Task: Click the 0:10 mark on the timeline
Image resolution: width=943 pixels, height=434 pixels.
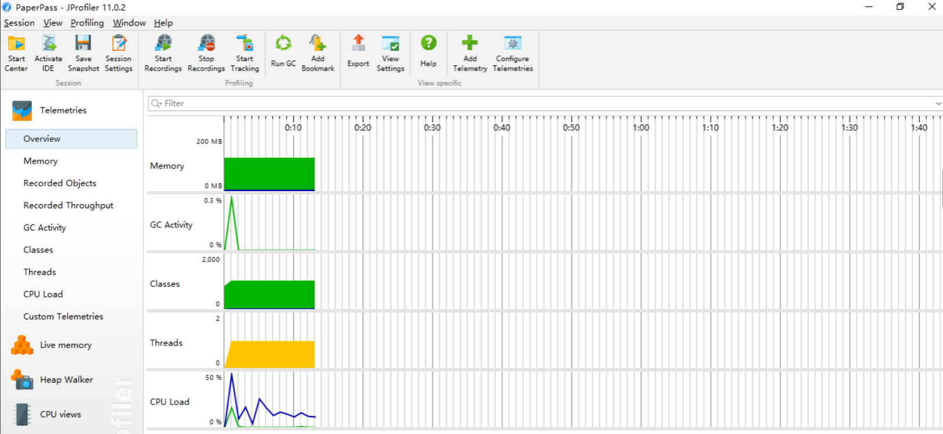Action: 293,128
